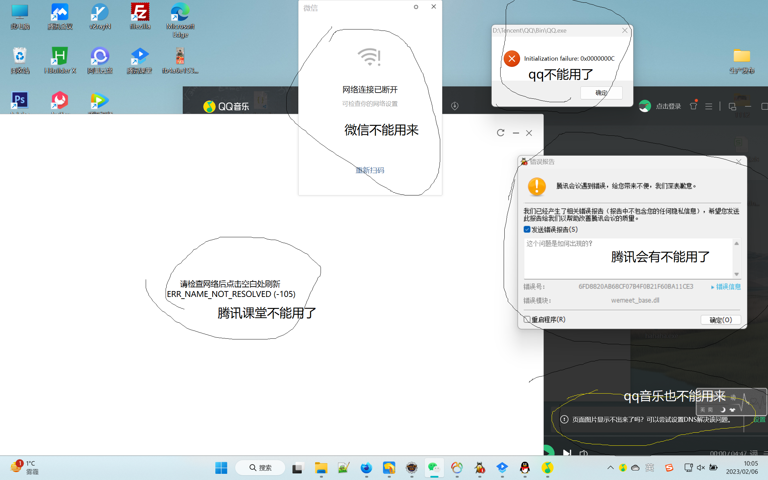This screenshot has width=768, height=480.
Task: Click the QQ penguin icon in taskbar
Action: (x=525, y=468)
